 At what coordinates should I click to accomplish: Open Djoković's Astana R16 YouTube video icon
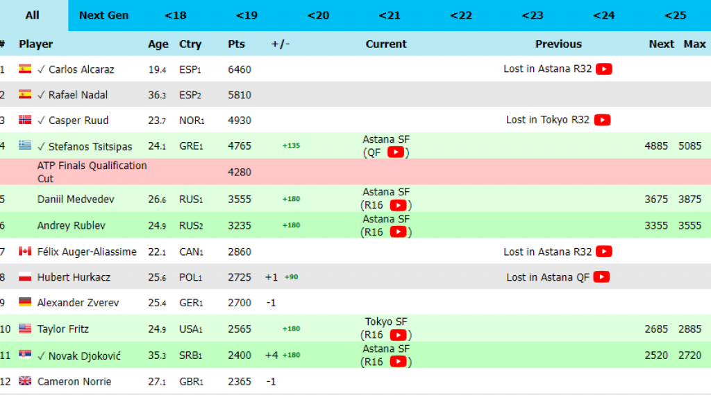pyautogui.click(x=398, y=362)
